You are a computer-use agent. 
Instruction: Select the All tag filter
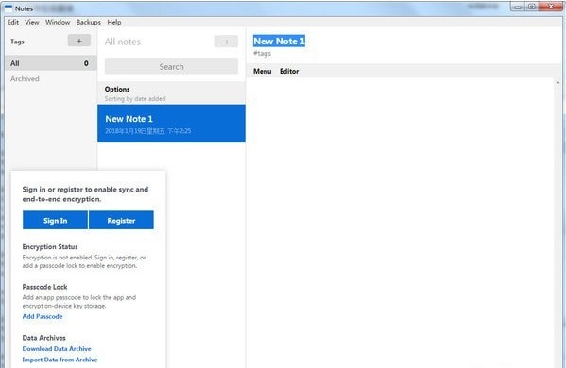[x=51, y=63]
